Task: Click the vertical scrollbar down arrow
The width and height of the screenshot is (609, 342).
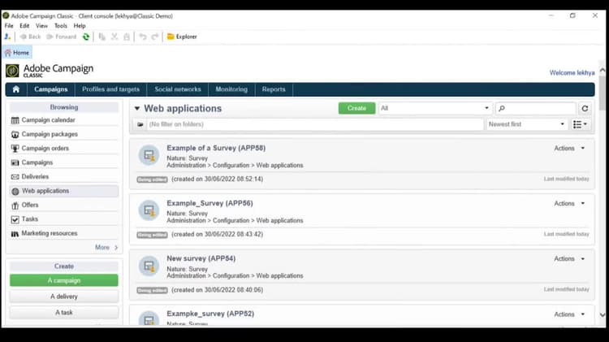Action: point(602,315)
